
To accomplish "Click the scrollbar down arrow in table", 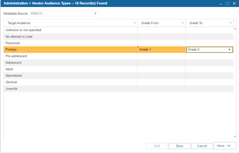I will 235,136.
